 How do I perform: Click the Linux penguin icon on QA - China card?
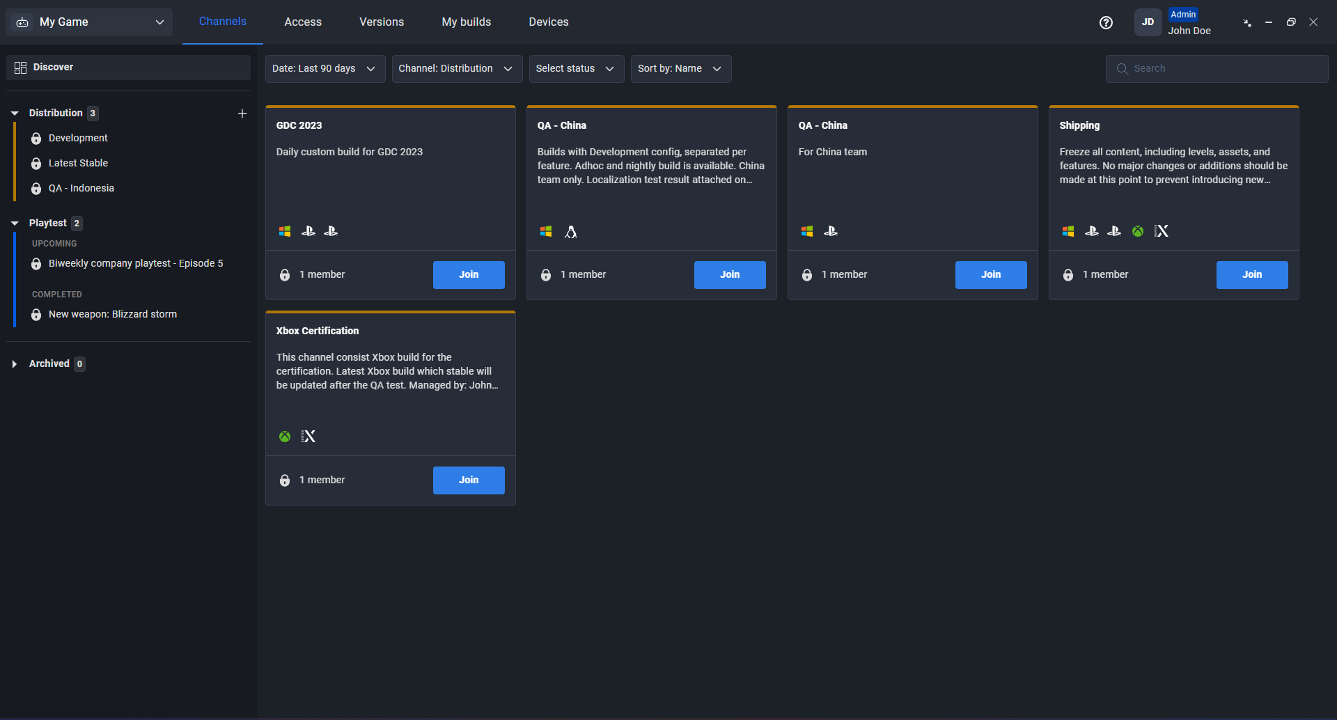(571, 232)
